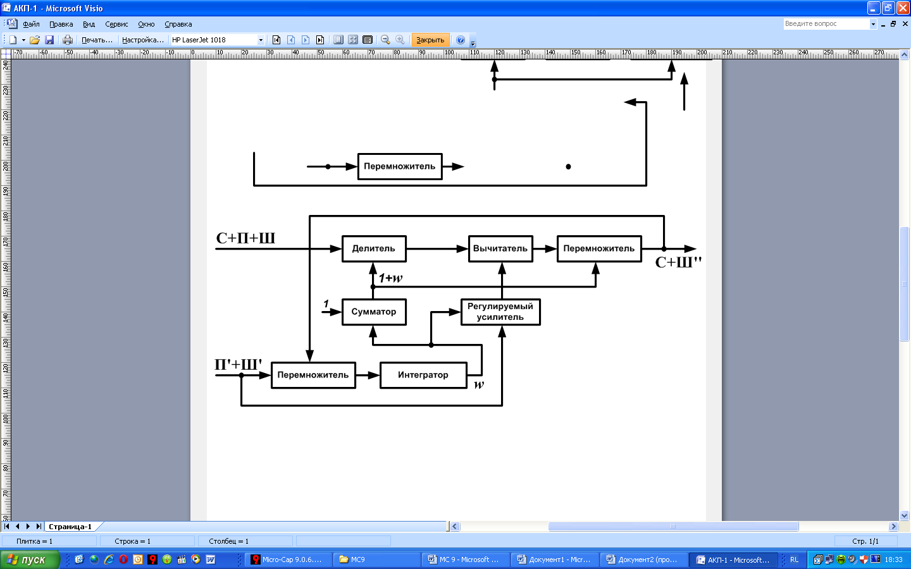Switch to MC 9 - Microsoft Word taskbar button
Screen dimensions: 911x569
[466, 560]
